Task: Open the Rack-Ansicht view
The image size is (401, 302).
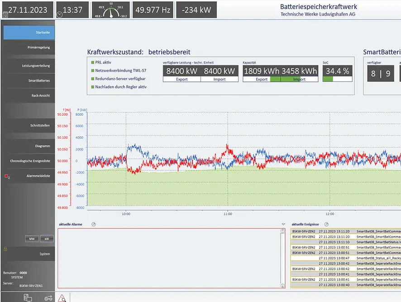Action: [29, 95]
